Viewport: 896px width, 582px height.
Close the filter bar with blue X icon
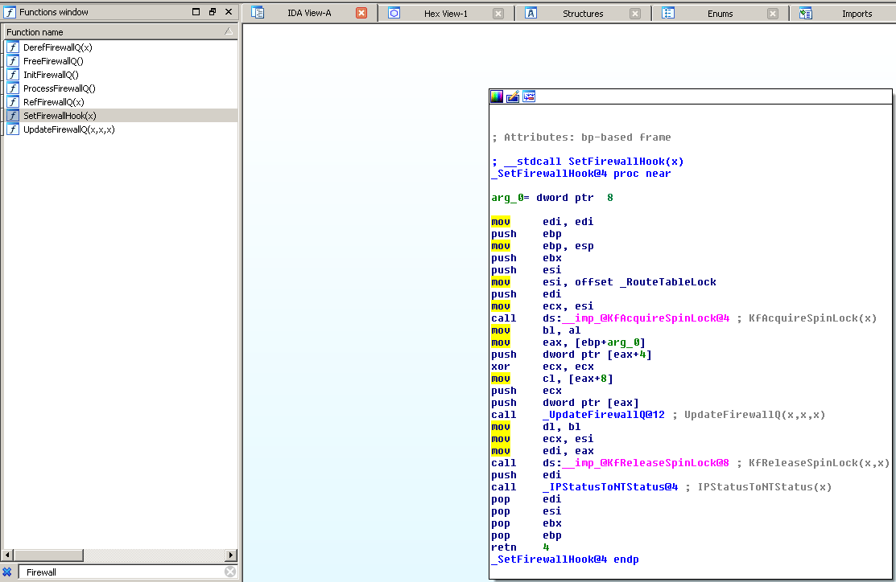pos(7,572)
